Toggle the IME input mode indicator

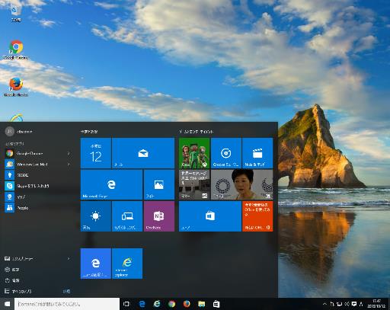click(x=361, y=304)
